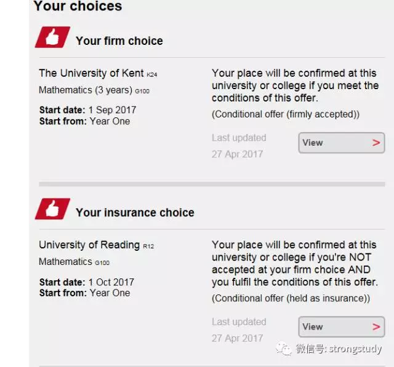The image size is (394, 367).
Task: Click the red arrow on Kent View button
Action: pos(376,143)
